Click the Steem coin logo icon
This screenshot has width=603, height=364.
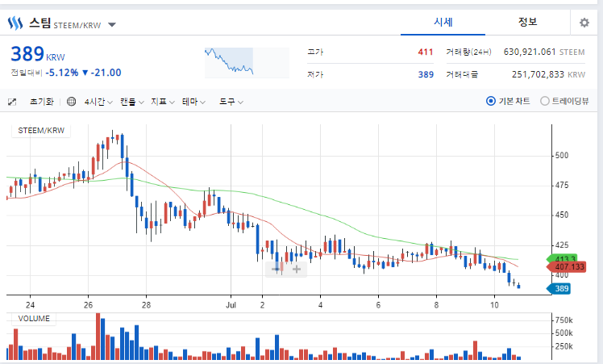click(x=15, y=23)
